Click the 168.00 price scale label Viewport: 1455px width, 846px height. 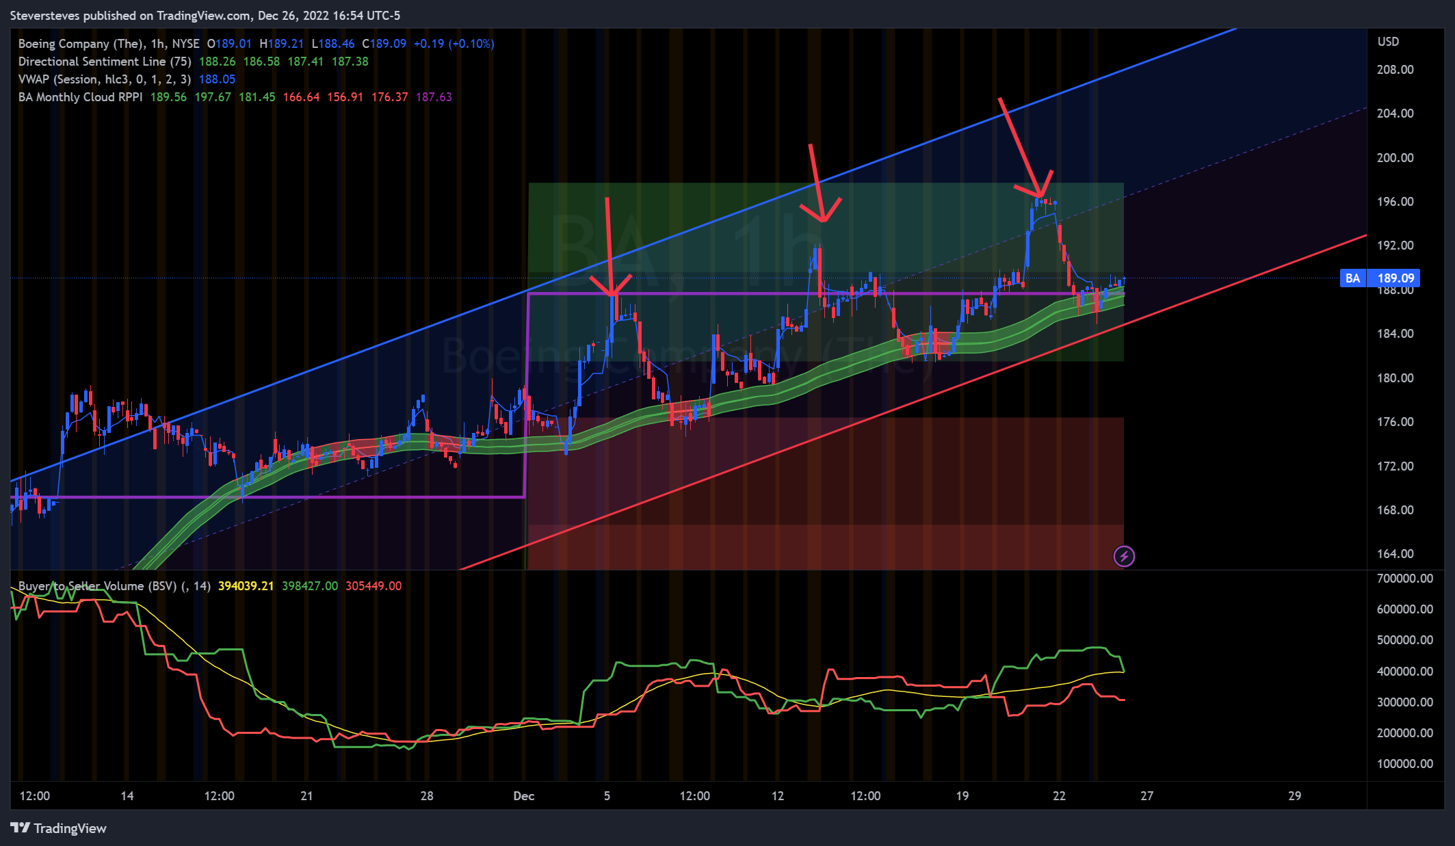[1395, 510]
